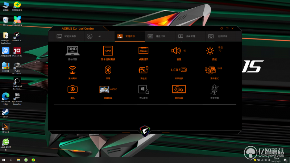Open the Steam desktop shortcut
The image size is (290, 163).
(x=6, y=113)
